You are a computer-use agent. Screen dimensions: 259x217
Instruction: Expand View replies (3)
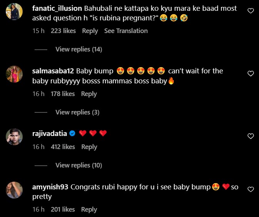(78, 112)
